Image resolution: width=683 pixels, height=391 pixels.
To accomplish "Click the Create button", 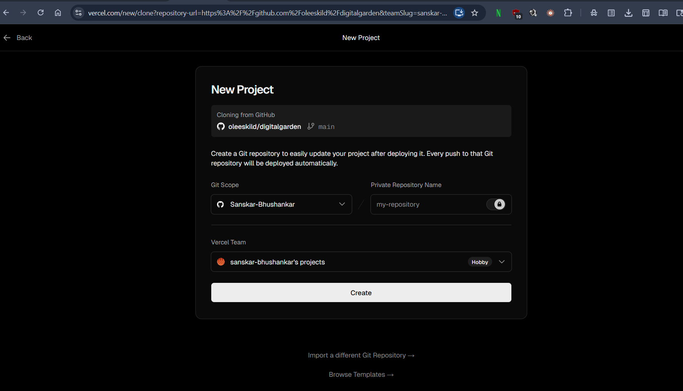I will tap(361, 292).
